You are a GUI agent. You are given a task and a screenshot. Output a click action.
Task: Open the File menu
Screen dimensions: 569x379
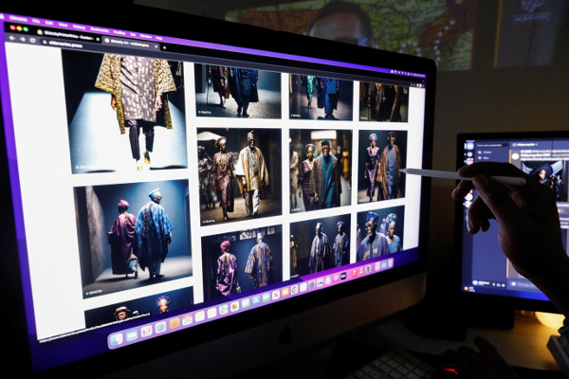[x=36, y=20]
